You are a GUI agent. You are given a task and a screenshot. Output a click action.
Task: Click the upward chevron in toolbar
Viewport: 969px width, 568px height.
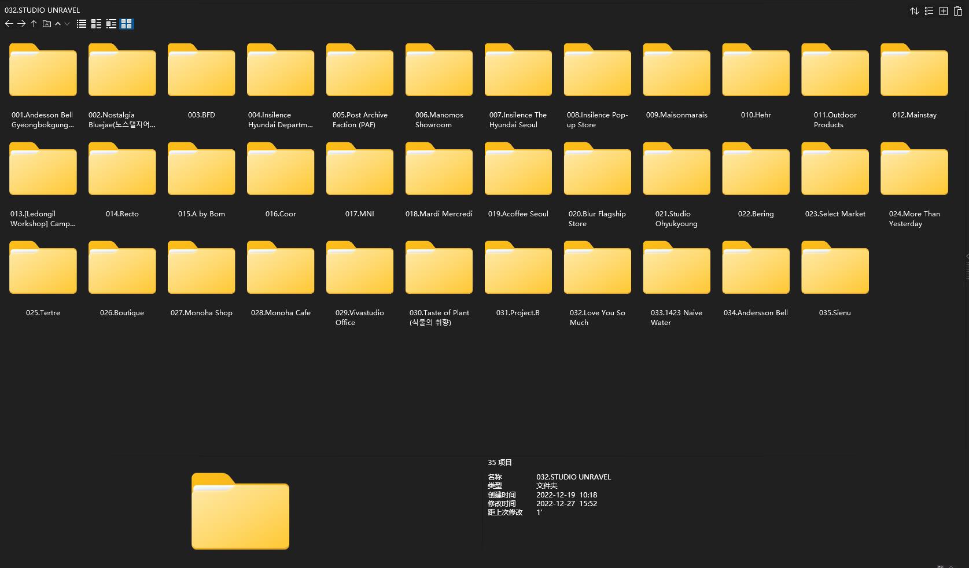58,24
